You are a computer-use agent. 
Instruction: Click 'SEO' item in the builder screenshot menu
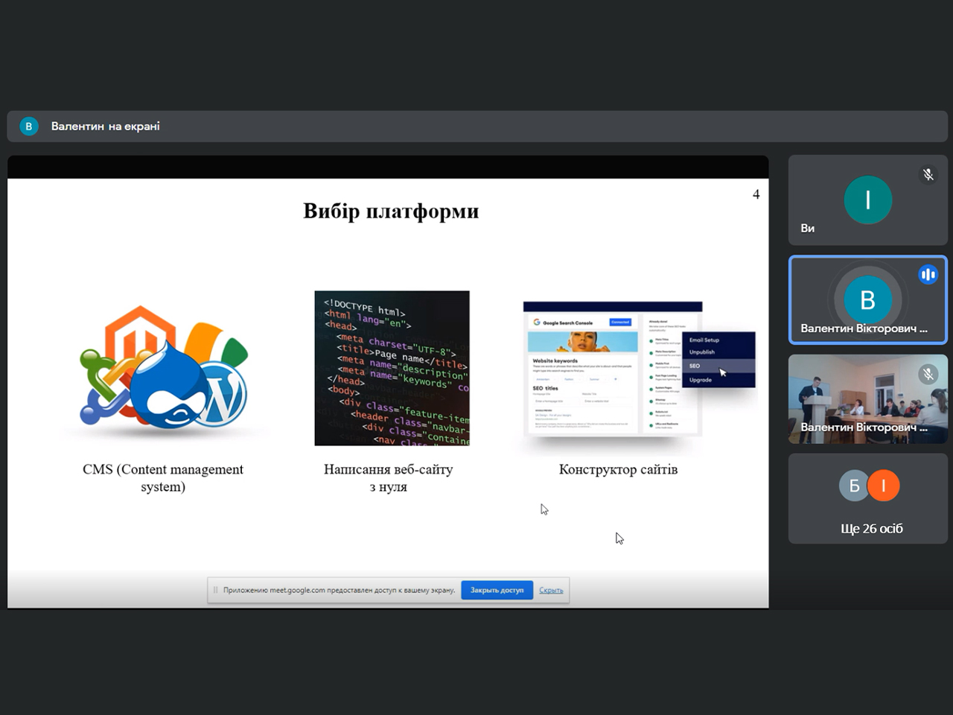pos(695,366)
